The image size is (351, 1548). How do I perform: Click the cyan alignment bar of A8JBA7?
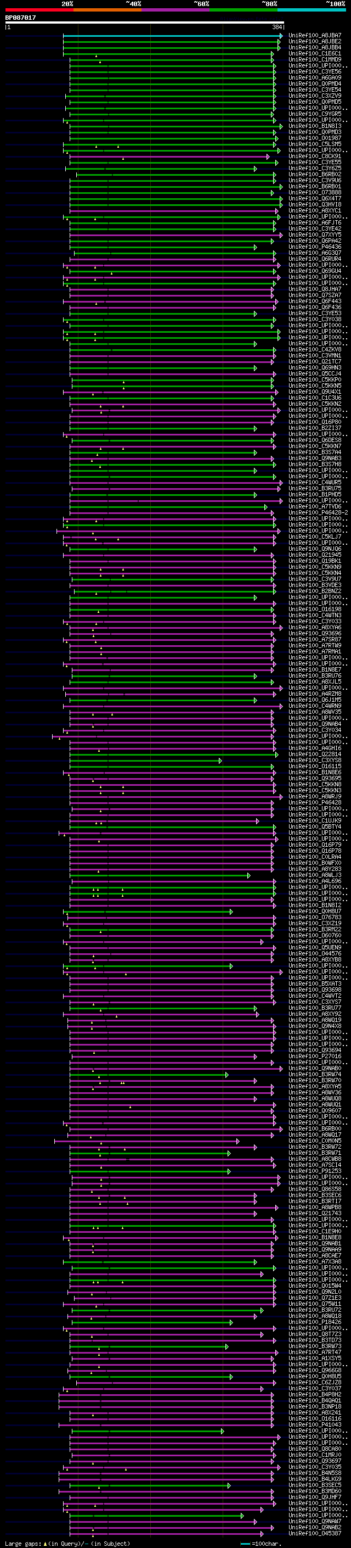tap(173, 36)
